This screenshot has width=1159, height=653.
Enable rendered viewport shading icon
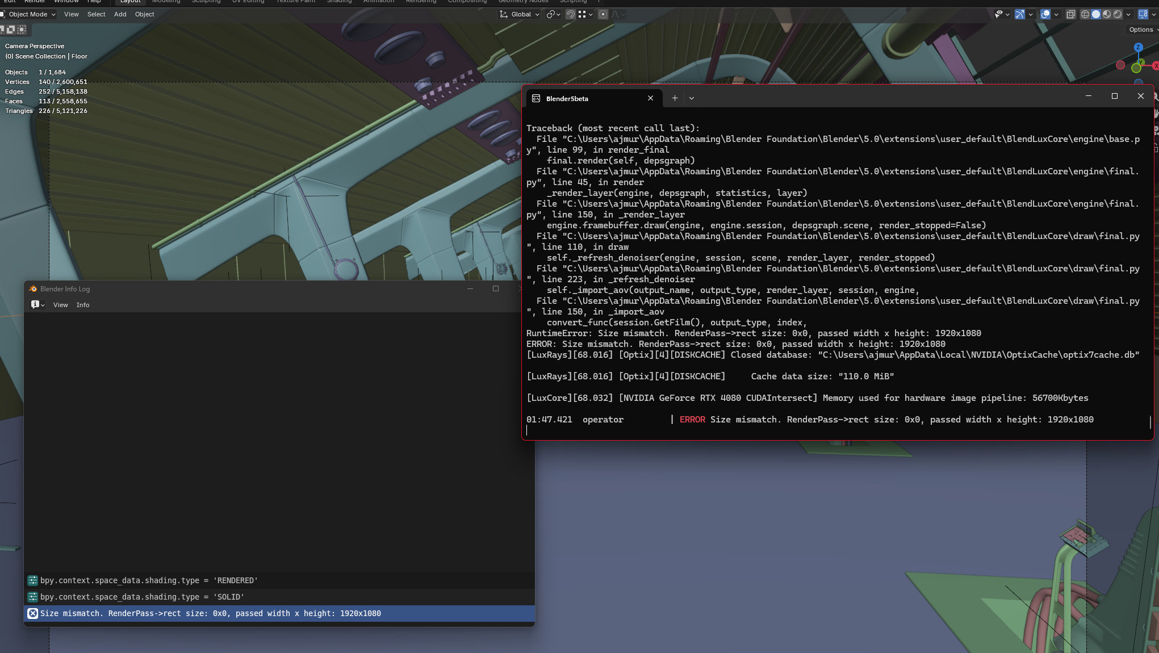[x=1118, y=14]
